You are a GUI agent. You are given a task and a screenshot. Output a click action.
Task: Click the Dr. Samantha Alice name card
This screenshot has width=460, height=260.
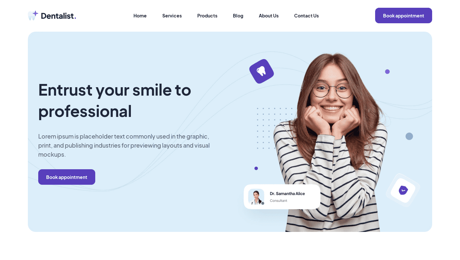click(x=282, y=197)
